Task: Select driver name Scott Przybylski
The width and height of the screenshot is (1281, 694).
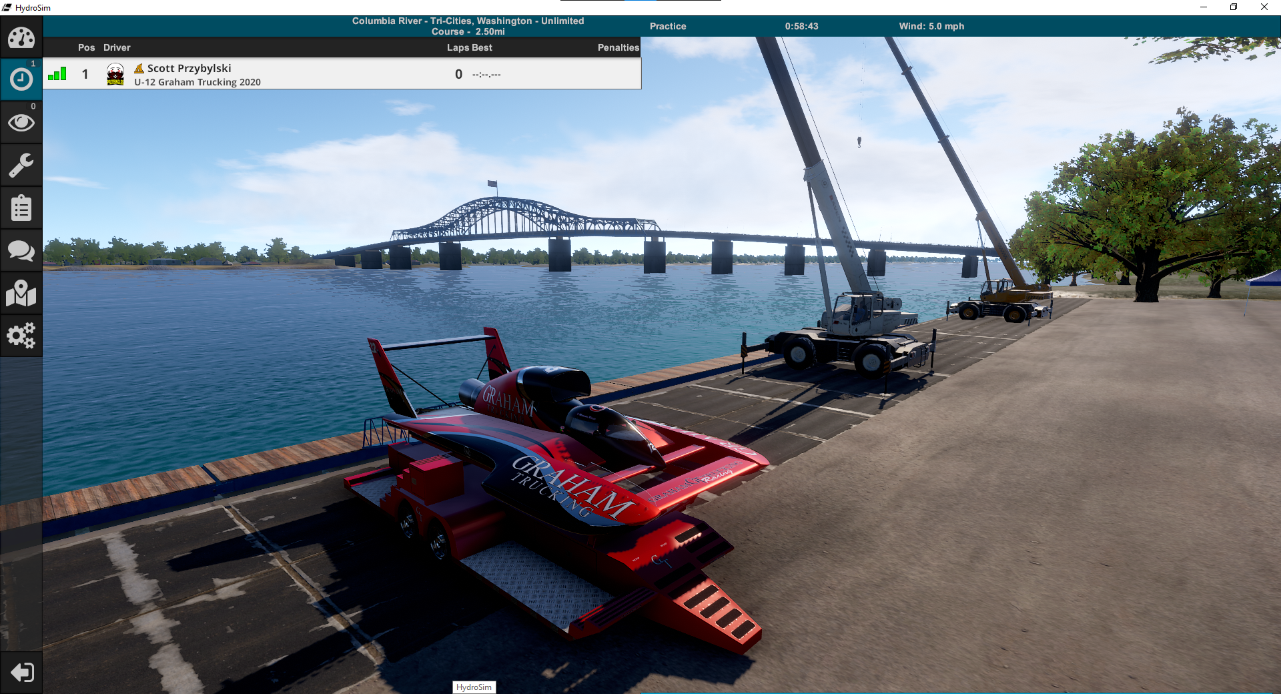Action: pos(189,68)
